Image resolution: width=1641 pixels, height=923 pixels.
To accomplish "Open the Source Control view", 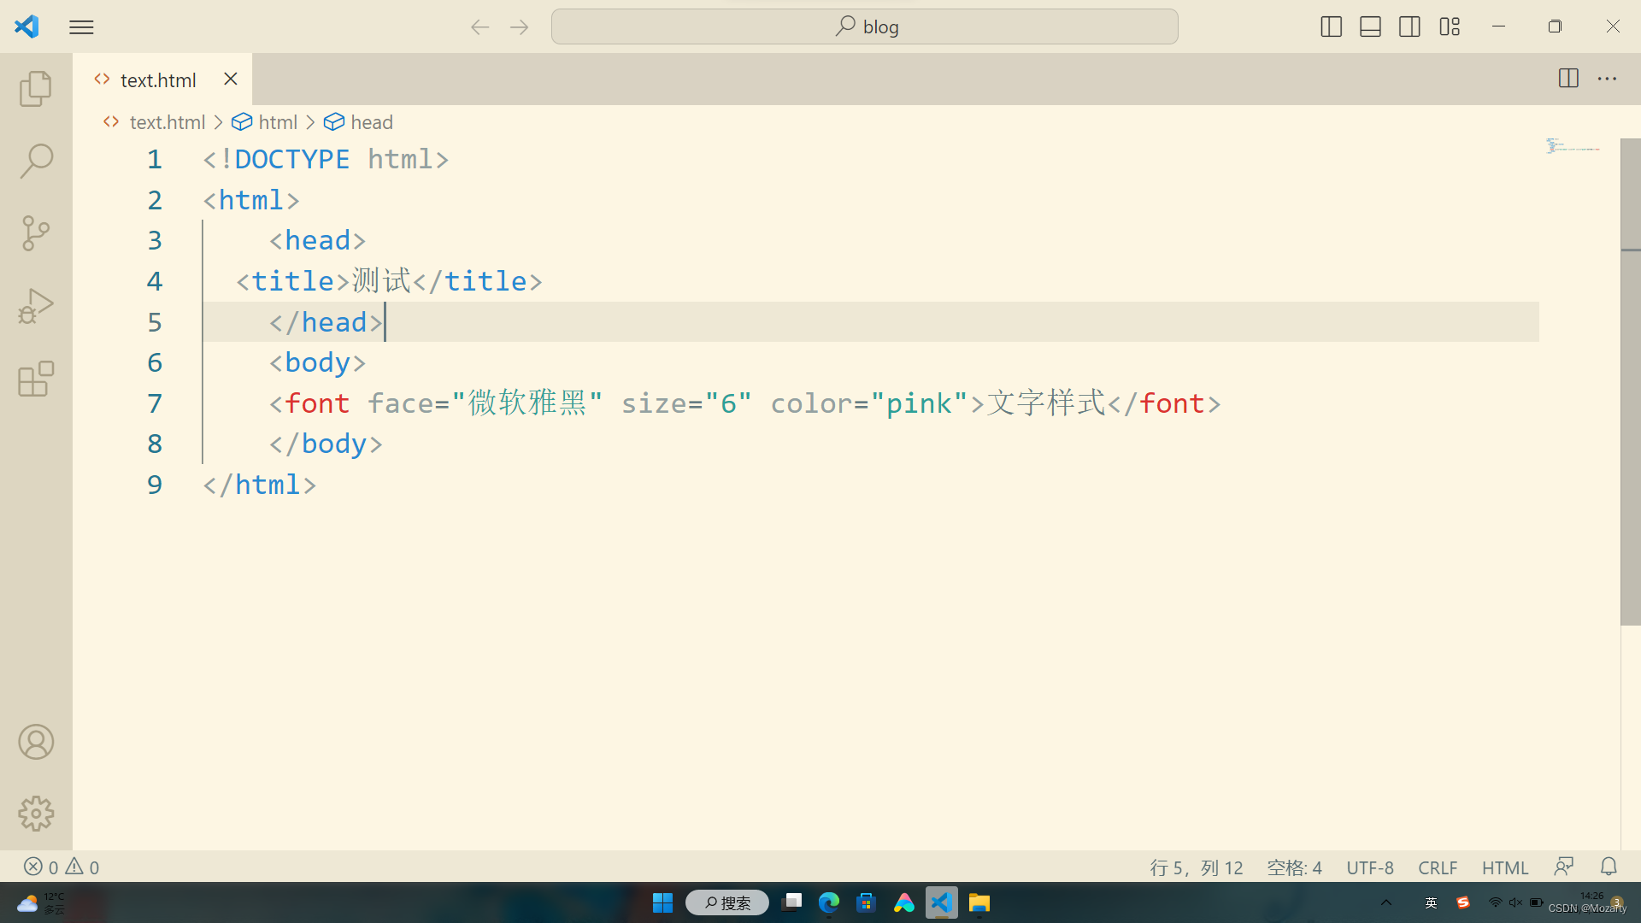I will 36,233.
